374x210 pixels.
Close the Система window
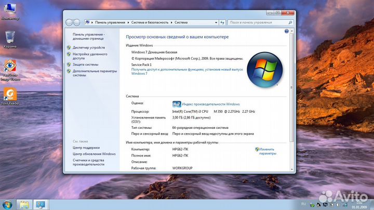(288, 13)
